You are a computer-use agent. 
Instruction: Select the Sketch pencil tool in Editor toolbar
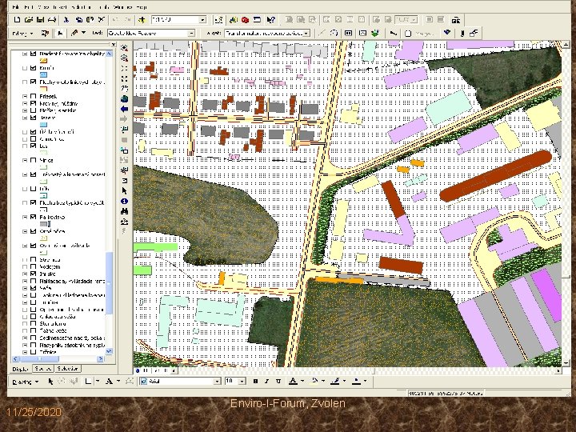(x=75, y=33)
